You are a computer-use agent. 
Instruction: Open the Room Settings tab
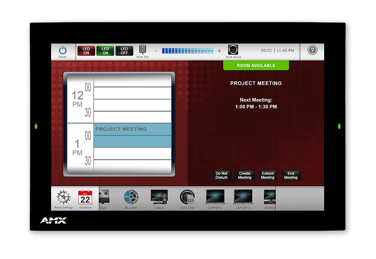64,198
